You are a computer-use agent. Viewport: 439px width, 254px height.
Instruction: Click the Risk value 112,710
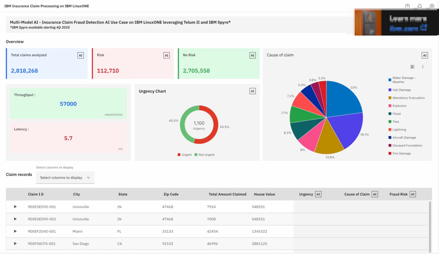click(108, 71)
